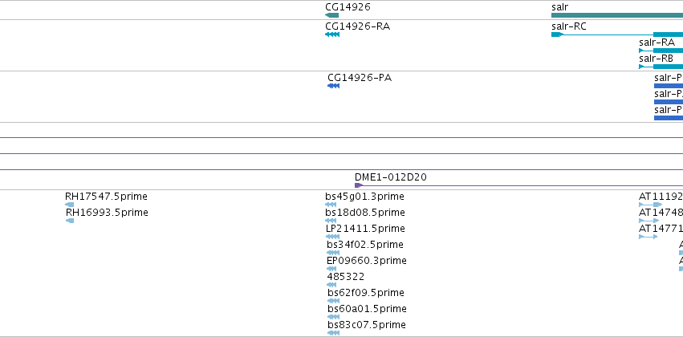
Task: Select the bs18d08.5prime EST label
Action: [365, 213]
